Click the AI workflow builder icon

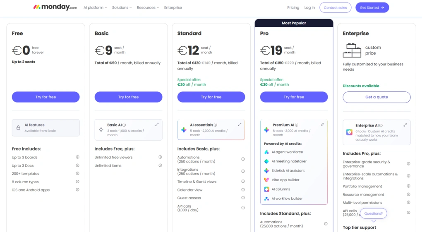(x=266, y=199)
